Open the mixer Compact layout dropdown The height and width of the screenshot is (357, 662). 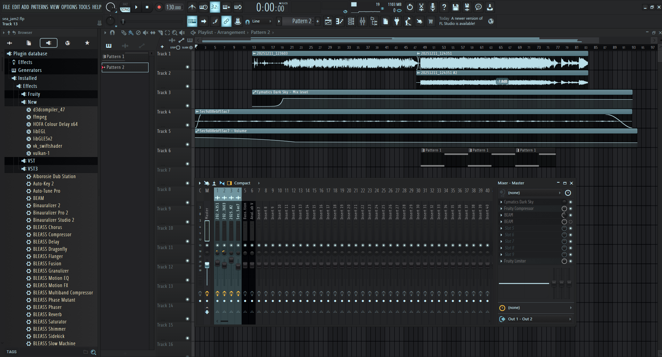click(246, 183)
